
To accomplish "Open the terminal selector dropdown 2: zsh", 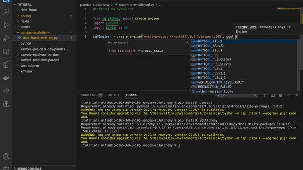I will pos(237,95).
